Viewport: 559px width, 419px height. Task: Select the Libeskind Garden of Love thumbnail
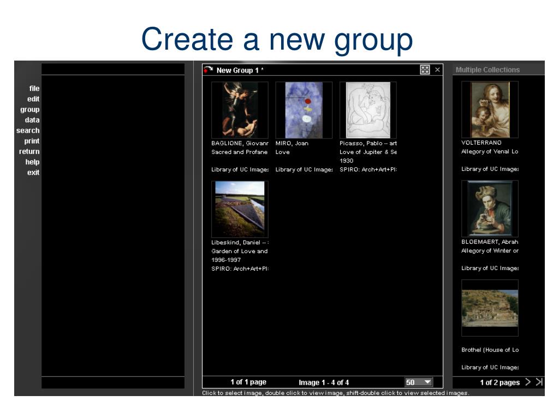[x=240, y=209]
